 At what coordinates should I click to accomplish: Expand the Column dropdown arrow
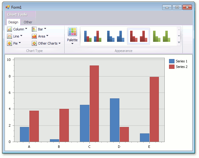point(26,29)
